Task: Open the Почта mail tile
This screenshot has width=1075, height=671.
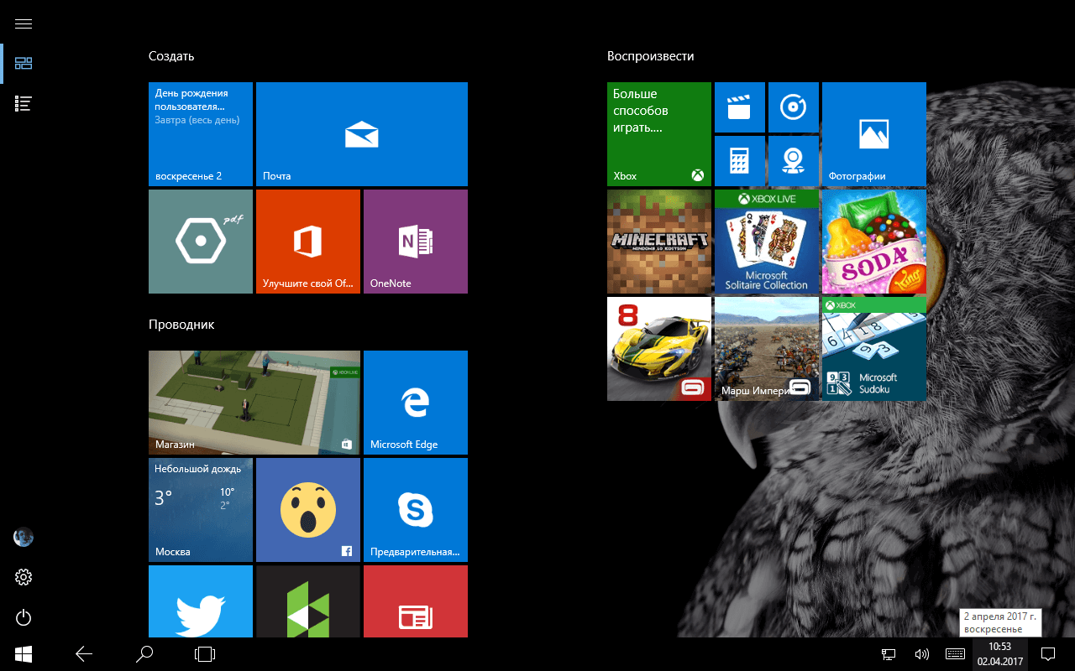Action: coord(362,134)
